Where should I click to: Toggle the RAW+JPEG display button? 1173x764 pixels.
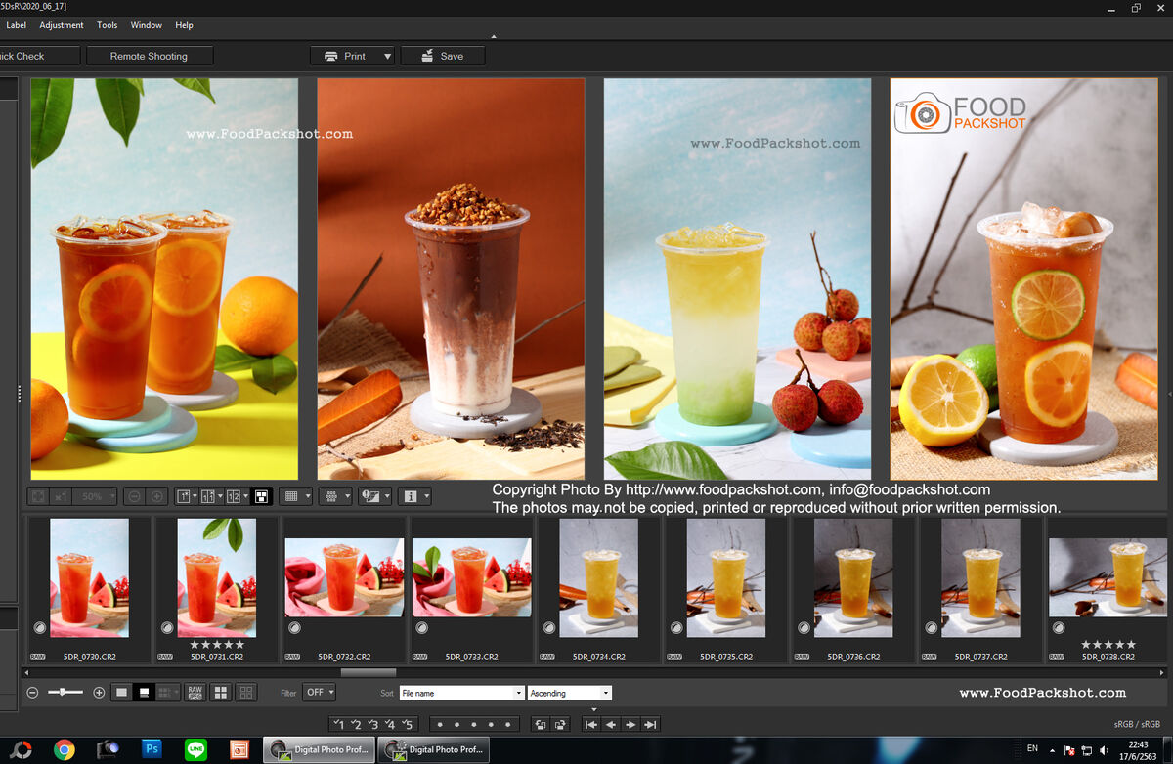pyautogui.click(x=195, y=693)
